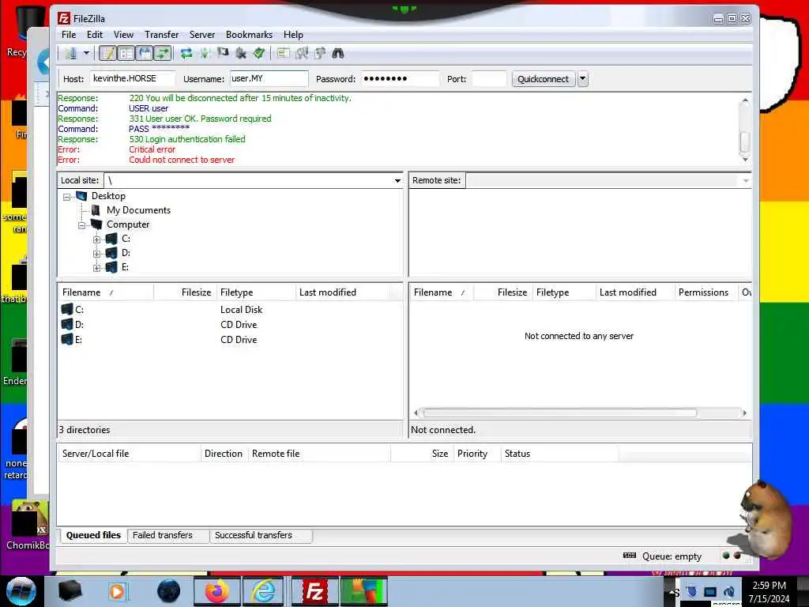Select My Documents in the local tree

pyautogui.click(x=138, y=210)
